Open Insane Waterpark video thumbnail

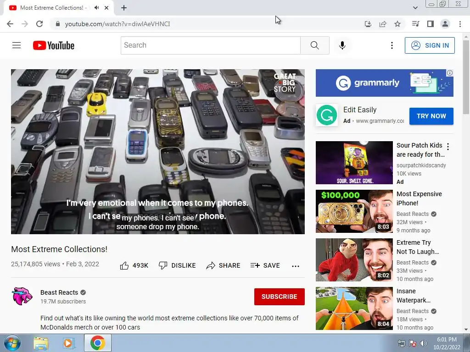[x=354, y=308]
